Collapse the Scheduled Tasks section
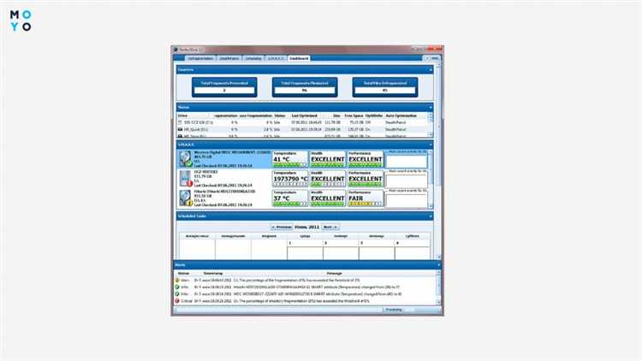 click(431, 216)
